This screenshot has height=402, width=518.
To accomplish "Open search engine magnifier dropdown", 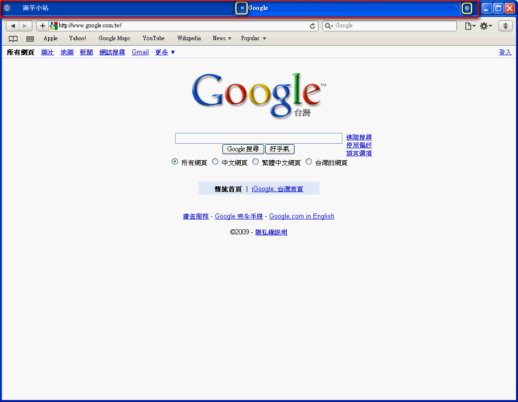I will pyautogui.click(x=329, y=26).
